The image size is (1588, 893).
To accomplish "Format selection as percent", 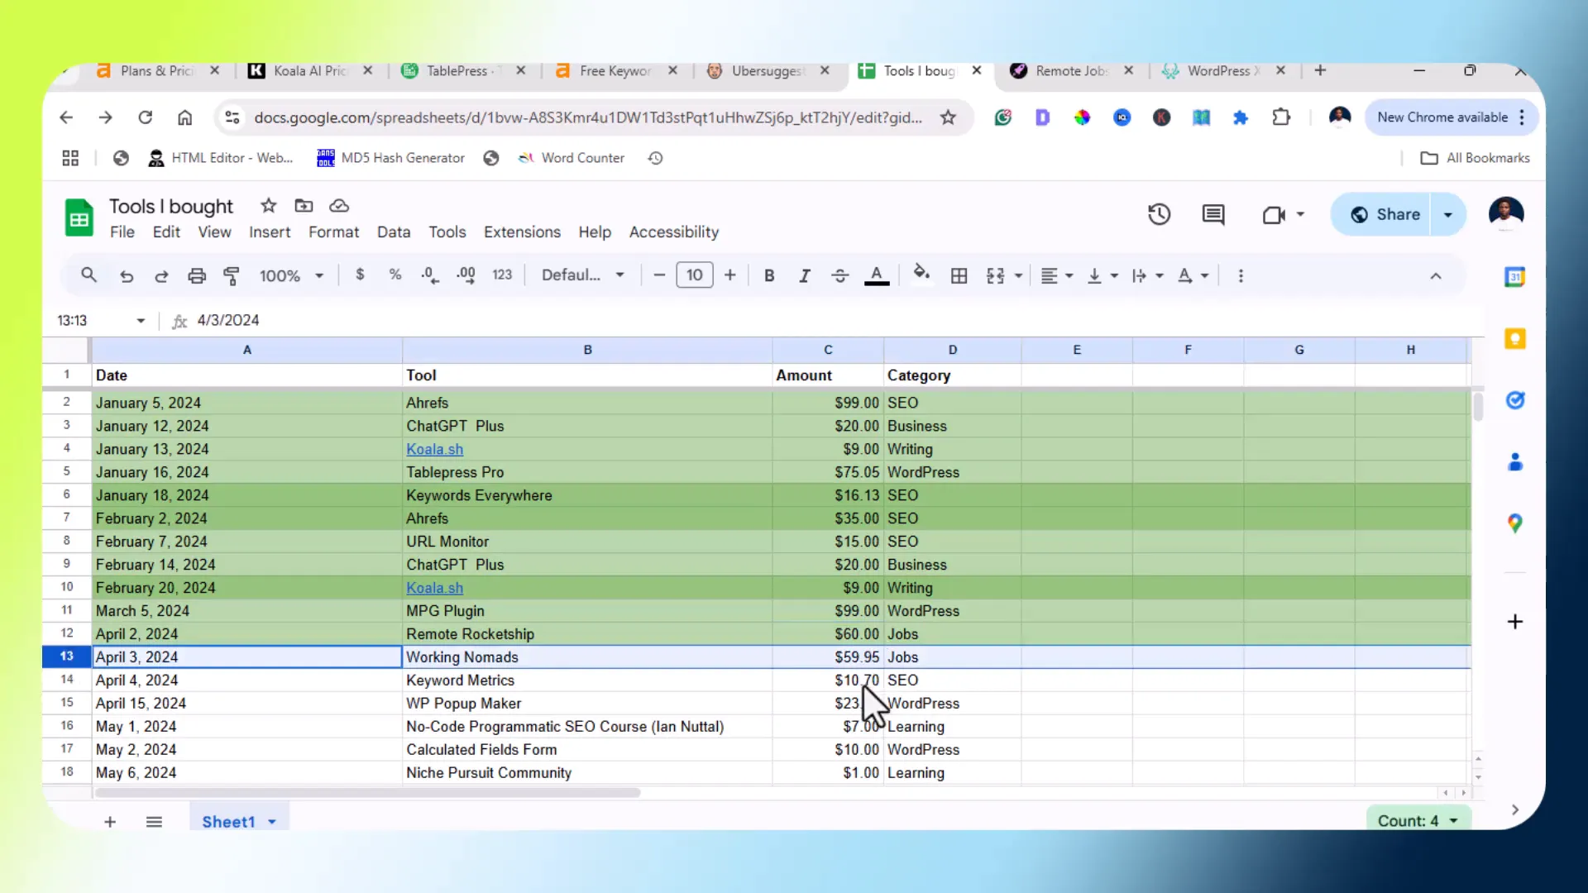I will tap(395, 275).
